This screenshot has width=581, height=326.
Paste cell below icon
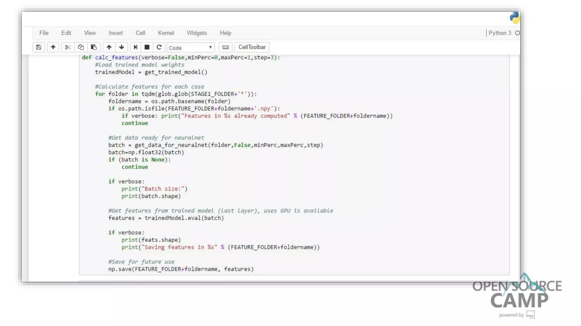click(94, 47)
